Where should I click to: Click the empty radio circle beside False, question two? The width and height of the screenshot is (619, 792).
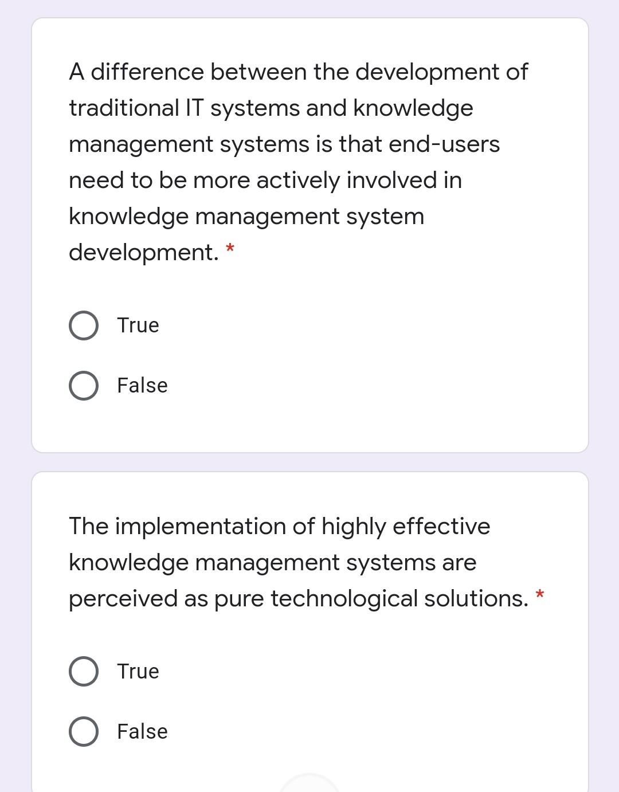(x=83, y=731)
